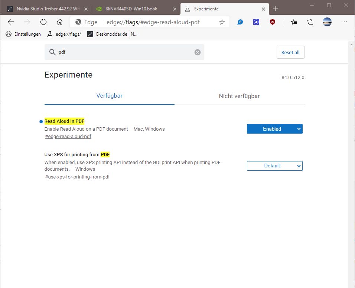Viewport: 355px width, 288px height.
Task: Click the Read Aloud in PDF title
Action: [64, 121]
